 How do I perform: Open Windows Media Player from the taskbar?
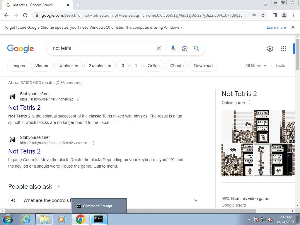pos(62,219)
